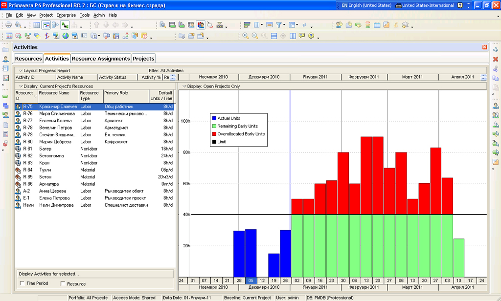Click the Calendars icon in toolbar
Image resolution: width=501 pixels, height=301 pixels.
[x=377, y=25]
